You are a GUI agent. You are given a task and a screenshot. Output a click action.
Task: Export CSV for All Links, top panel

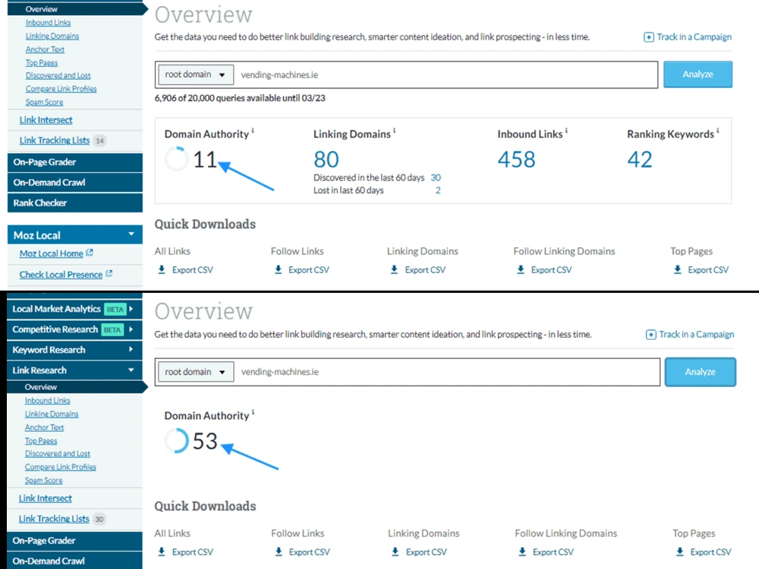pyautogui.click(x=193, y=270)
